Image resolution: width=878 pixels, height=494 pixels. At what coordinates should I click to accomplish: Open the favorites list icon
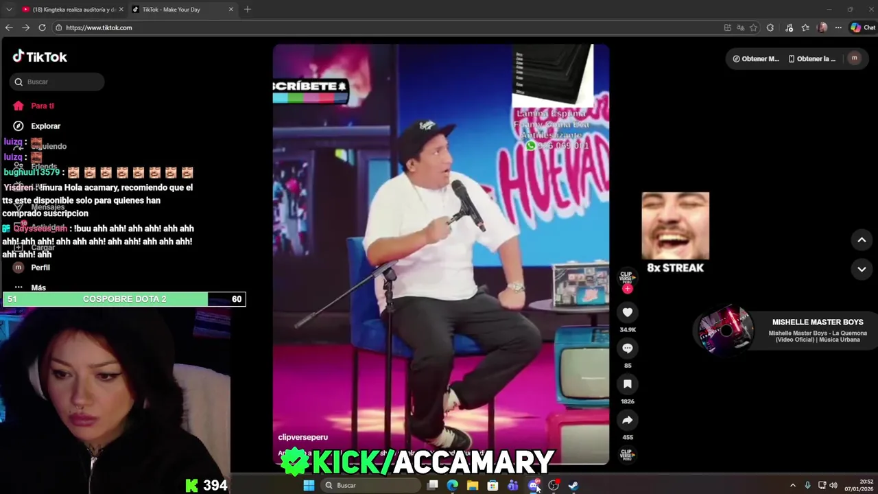coord(806,27)
